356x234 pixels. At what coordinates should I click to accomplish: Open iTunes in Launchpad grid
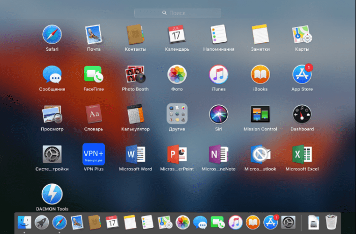tap(219, 74)
